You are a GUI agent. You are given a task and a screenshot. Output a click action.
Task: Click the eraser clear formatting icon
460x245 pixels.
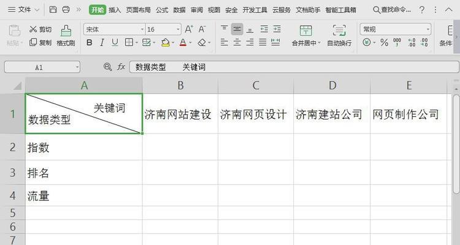click(202, 42)
